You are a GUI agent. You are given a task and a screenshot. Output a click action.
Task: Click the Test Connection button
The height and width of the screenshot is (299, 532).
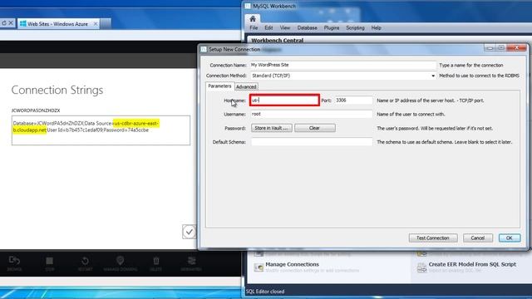pos(433,238)
